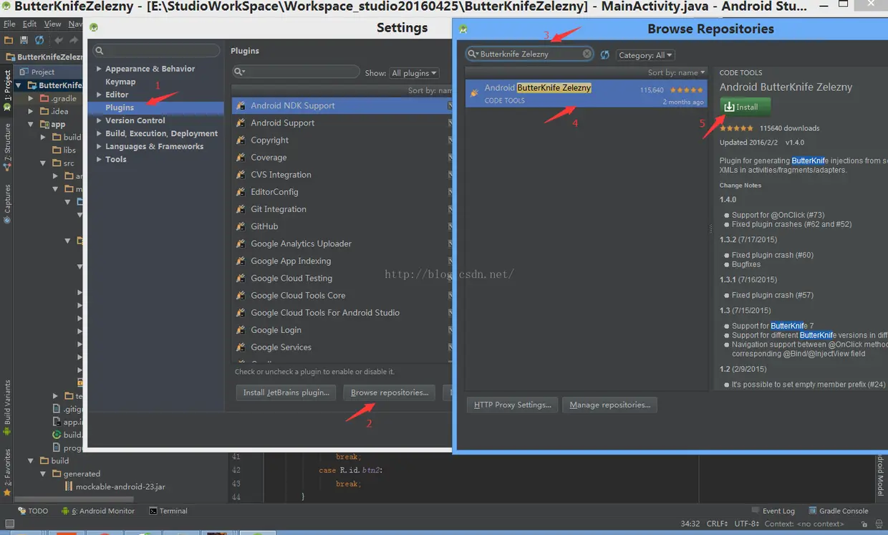
Task: Toggle Android Support plugin checkbox
Action: click(450, 122)
